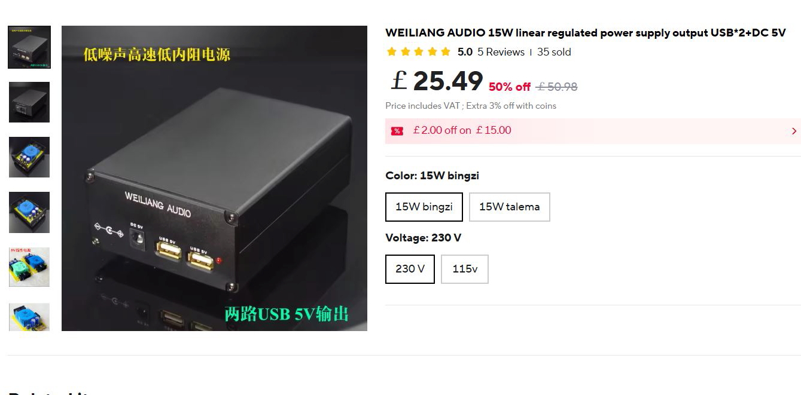Click the first product thumbnail
This screenshot has height=395, width=801.
pos(29,47)
